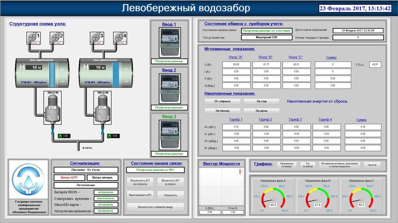
Task: Click the S (ВА) value field 0.00
Action: (x=210, y=212)
